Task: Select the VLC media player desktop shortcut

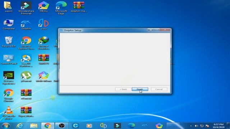Action: (x=9, y=113)
